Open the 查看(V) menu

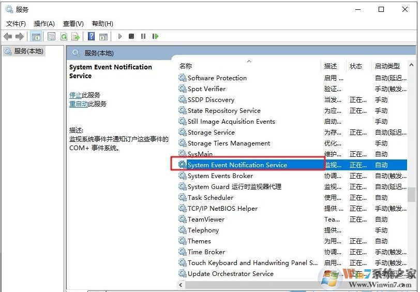(73, 24)
